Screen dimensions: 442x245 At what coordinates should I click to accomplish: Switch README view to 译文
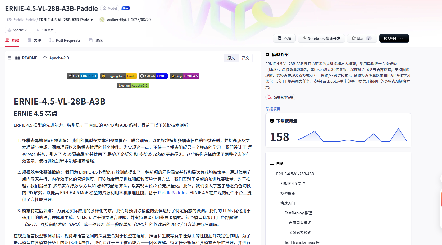pyautogui.click(x=245, y=58)
